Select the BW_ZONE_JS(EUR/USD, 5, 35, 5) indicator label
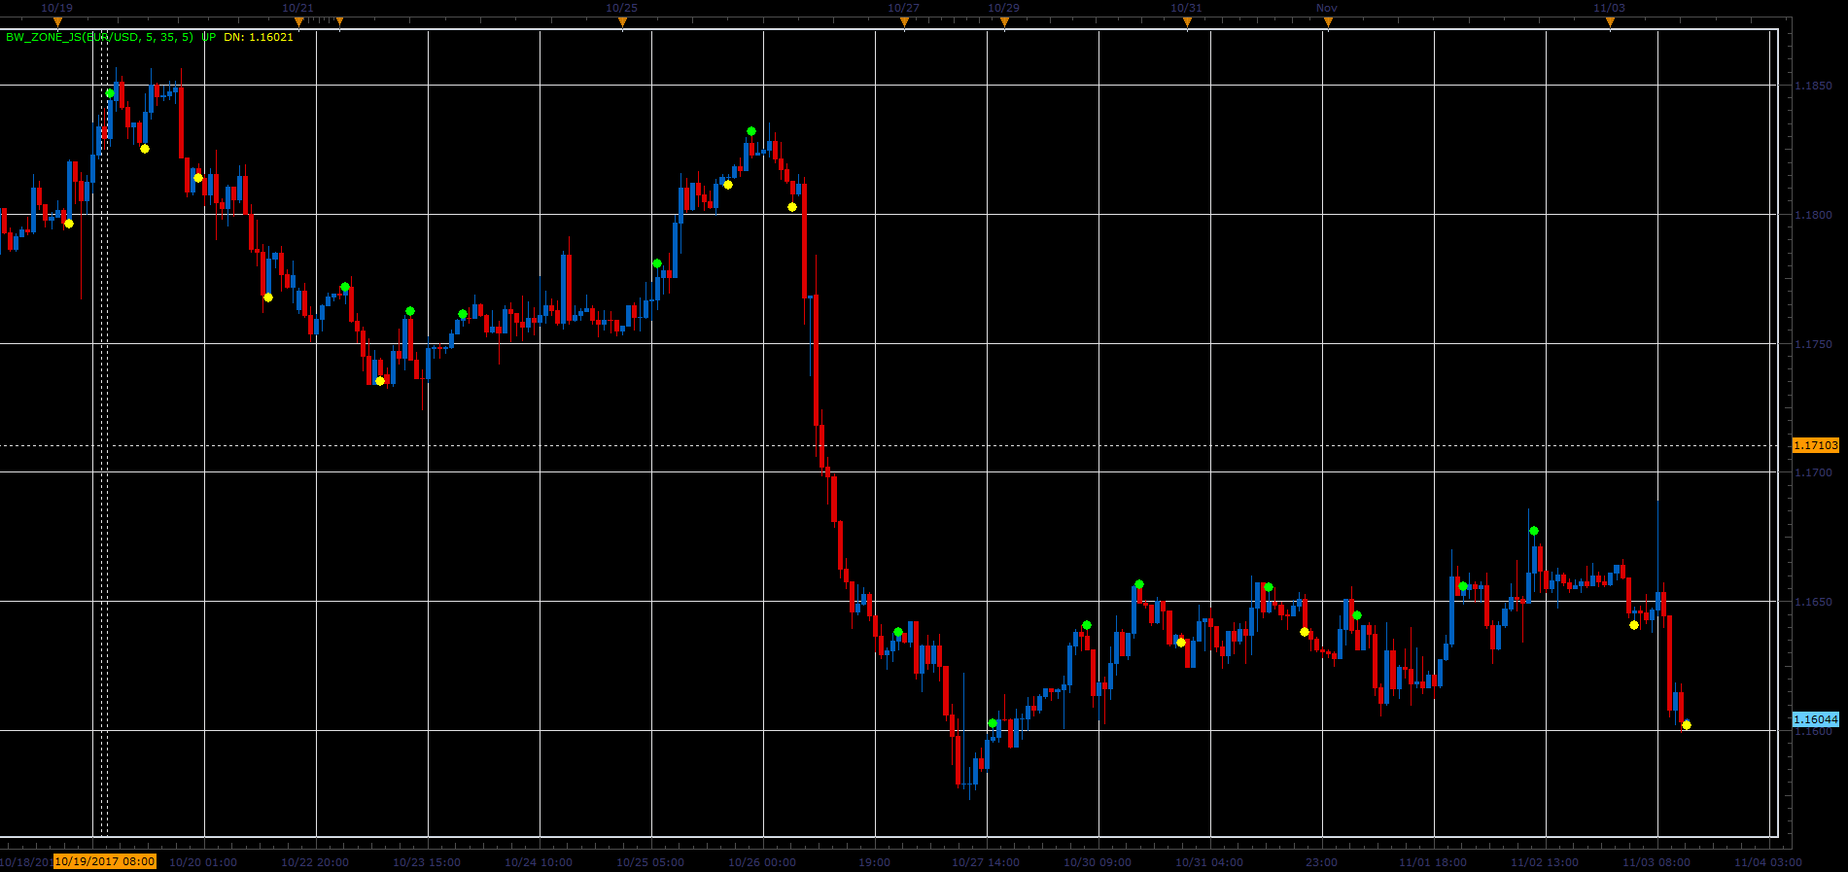The width and height of the screenshot is (1848, 872). (99, 37)
